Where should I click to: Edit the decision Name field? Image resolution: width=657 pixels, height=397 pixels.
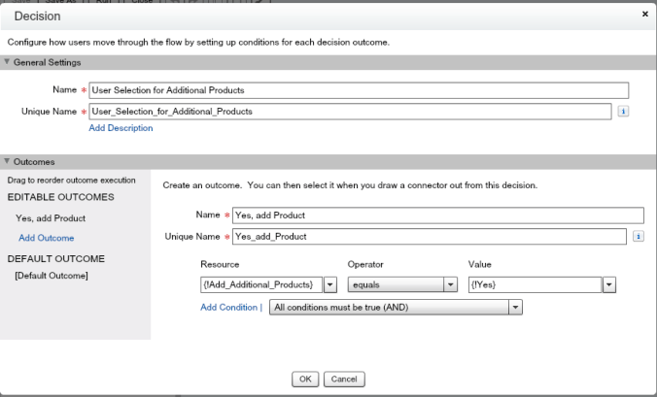[x=359, y=90]
